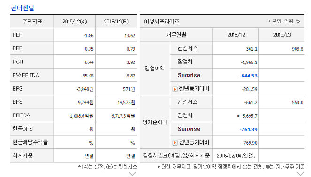Image resolution: width=311 pixels, height=177 pixels.
Task: Click 전년동기대비 value -769.90
Action: click(x=250, y=143)
